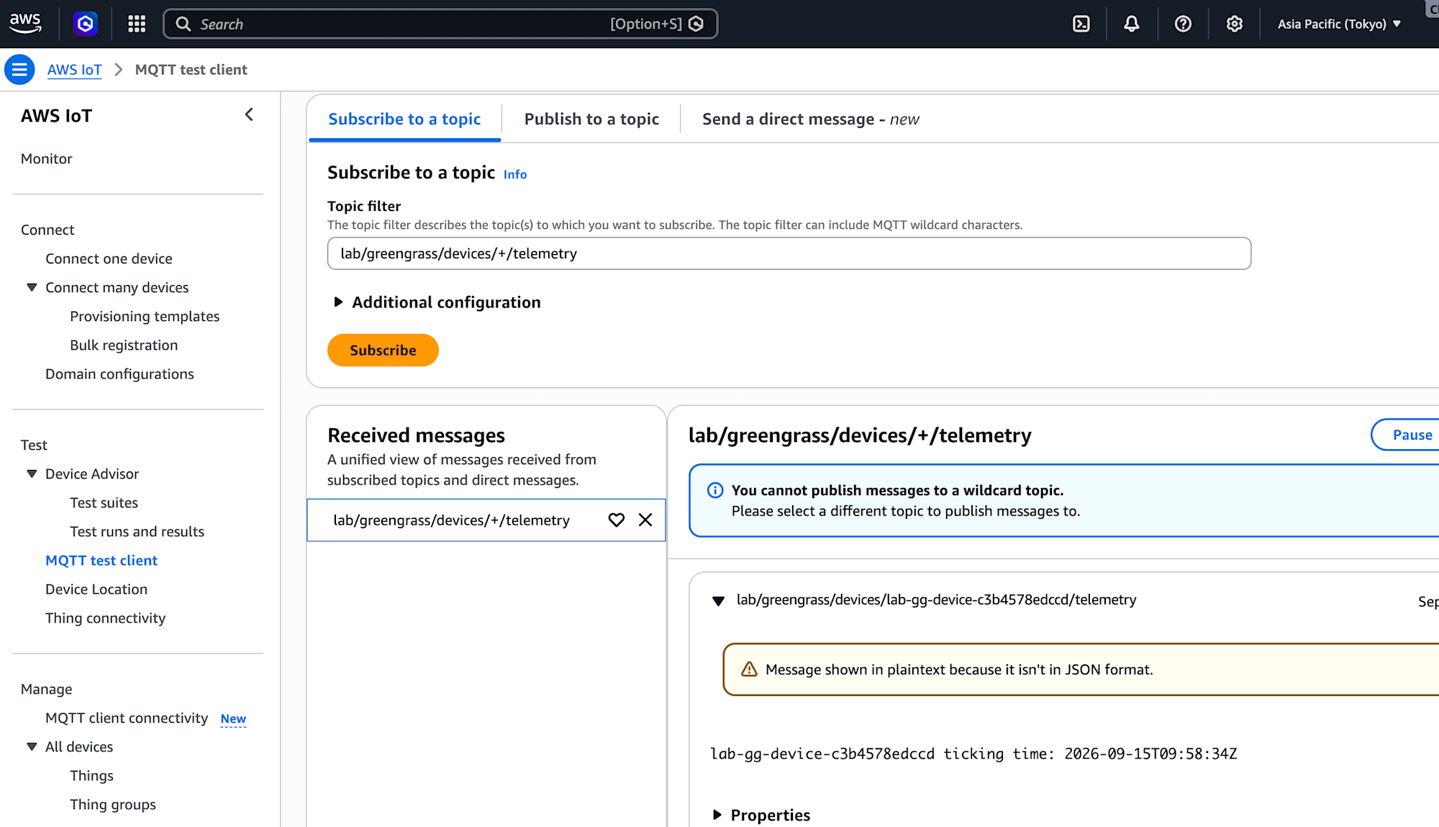This screenshot has width=1439, height=827.
Task: Select the lab/greengrass/devices/+/telemetry subscription row
Action: click(486, 520)
